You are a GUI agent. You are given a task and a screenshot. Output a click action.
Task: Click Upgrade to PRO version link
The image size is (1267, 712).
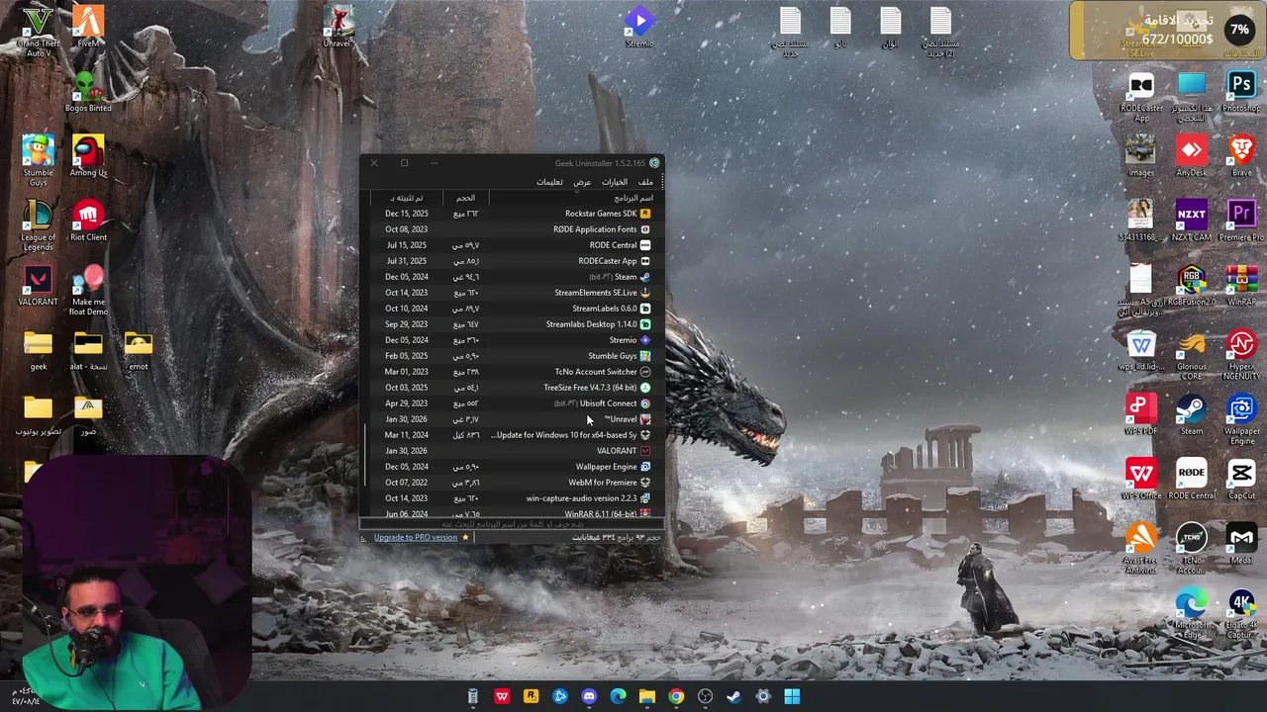416,537
